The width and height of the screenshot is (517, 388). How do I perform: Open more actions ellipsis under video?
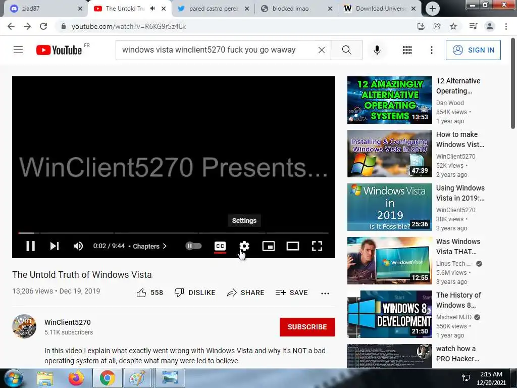coord(325,293)
